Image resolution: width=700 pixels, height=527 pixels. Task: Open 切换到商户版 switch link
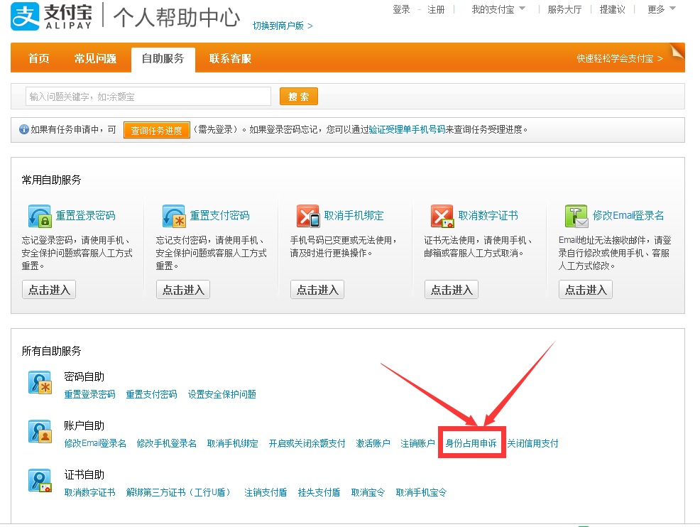[x=283, y=26]
